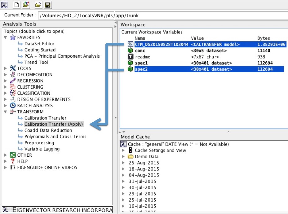
Task: Click the T text icon beside readme
Action: (131, 57)
